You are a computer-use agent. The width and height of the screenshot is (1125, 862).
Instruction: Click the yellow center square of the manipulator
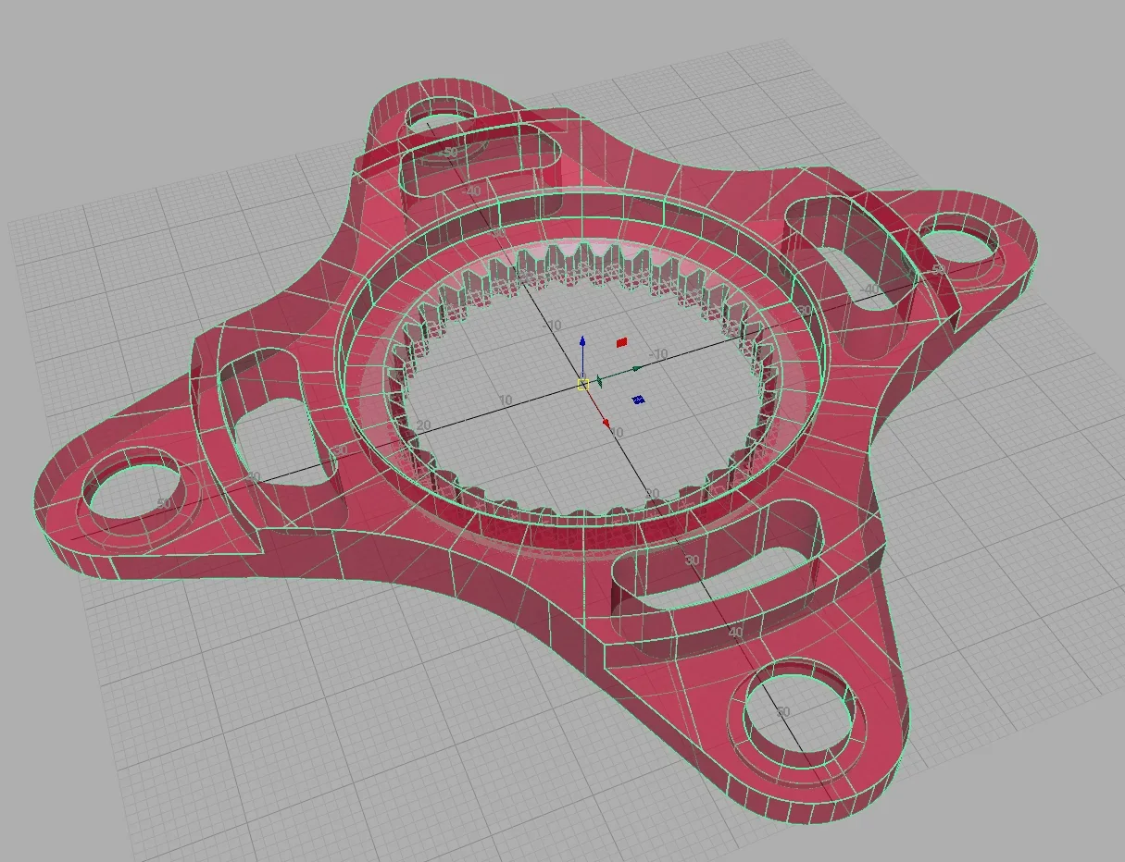click(x=583, y=385)
